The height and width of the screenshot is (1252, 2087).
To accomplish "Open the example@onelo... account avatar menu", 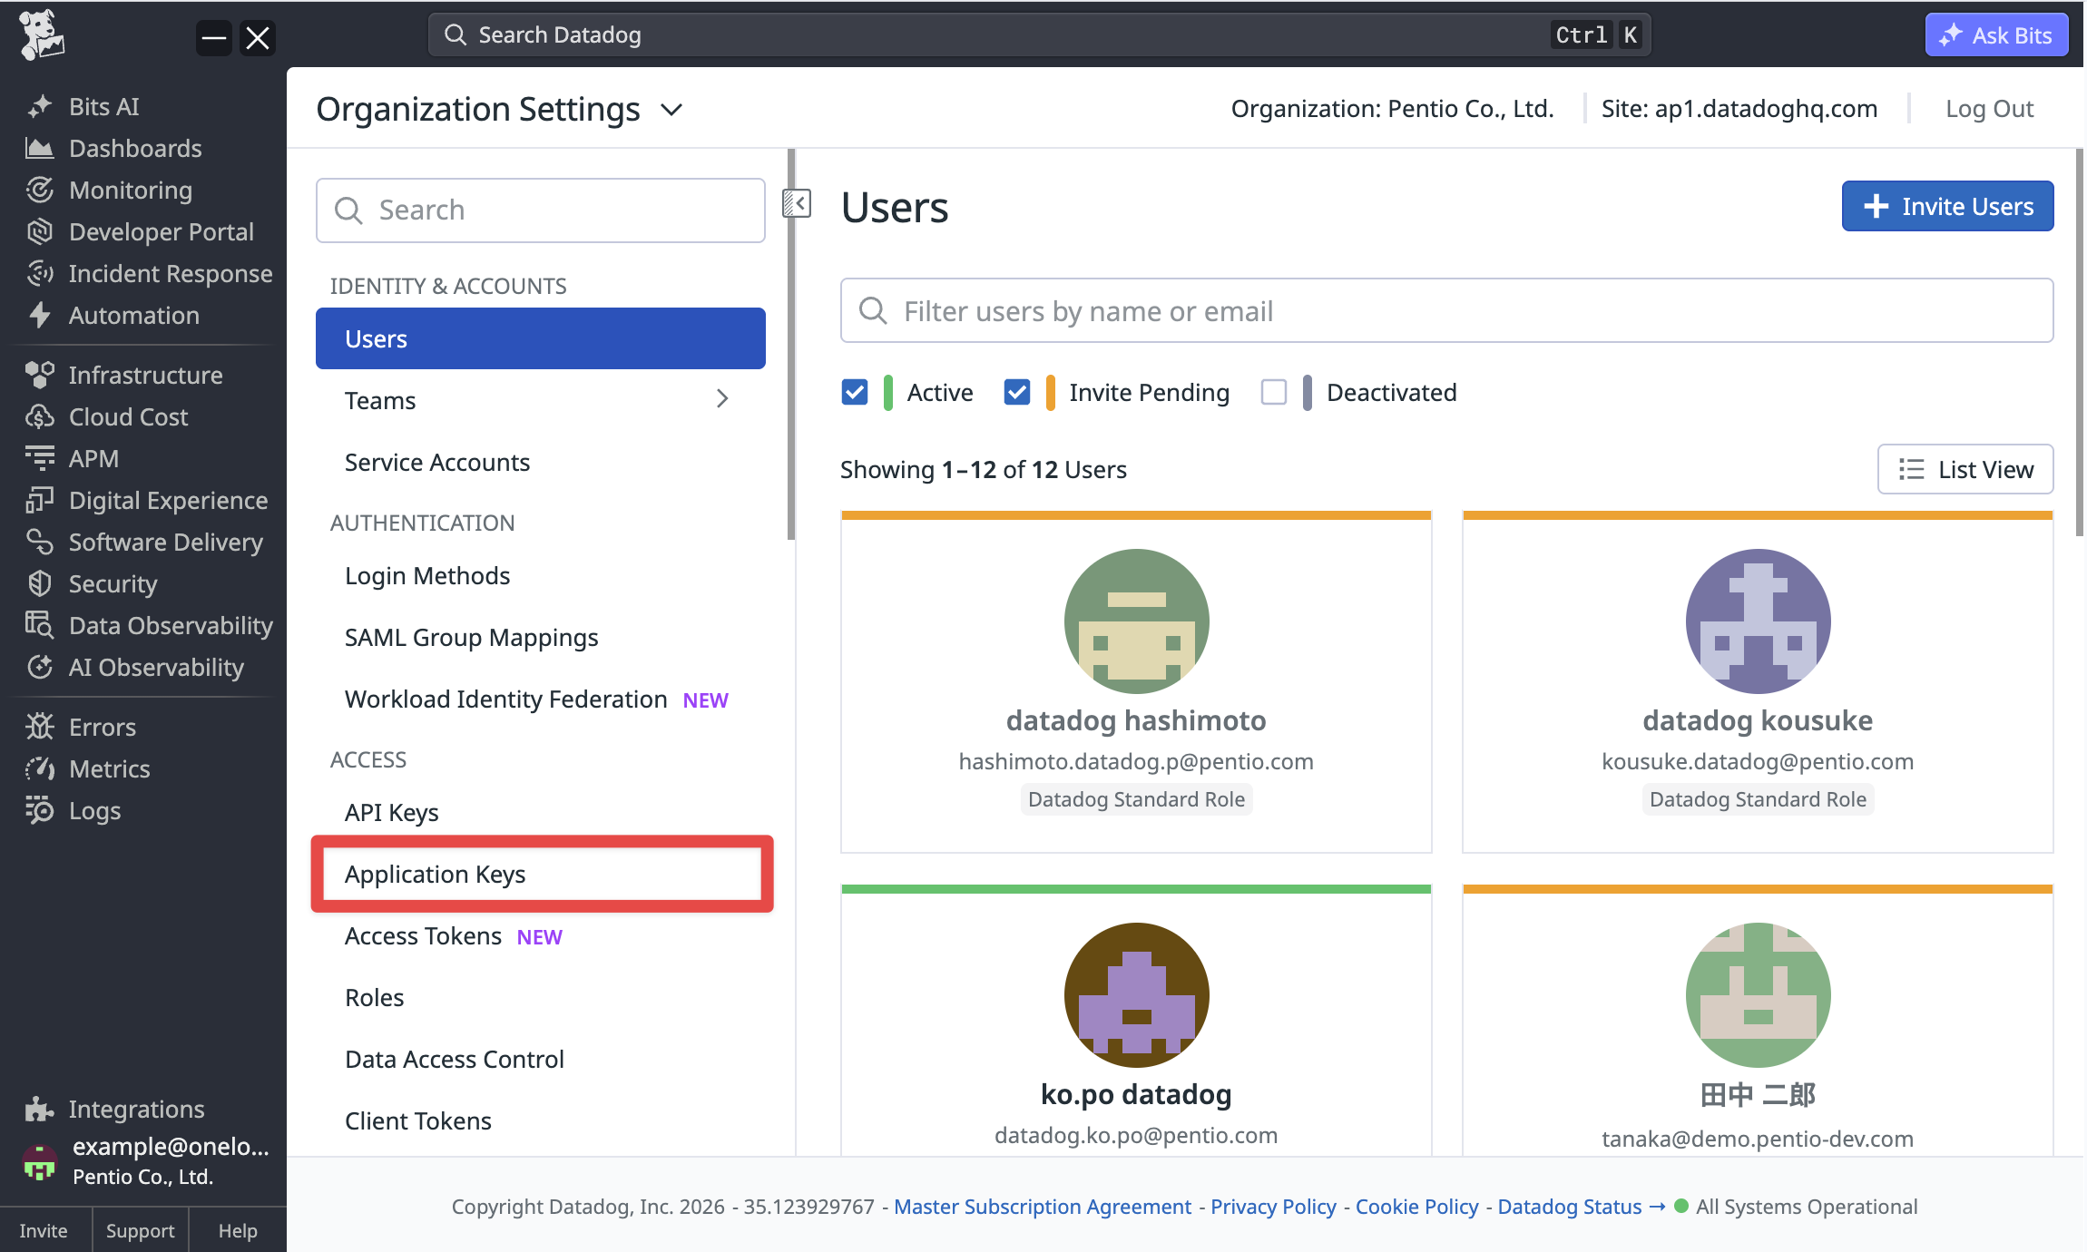I will 39,1161.
